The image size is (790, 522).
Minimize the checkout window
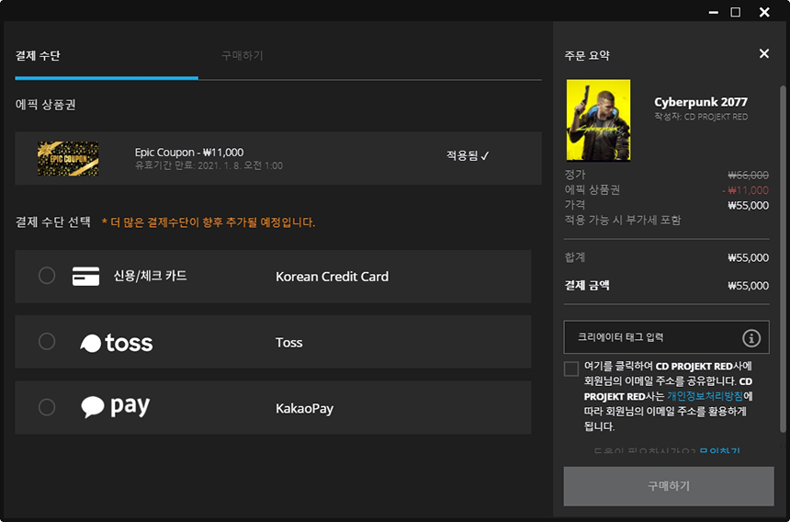pos(714,12)
